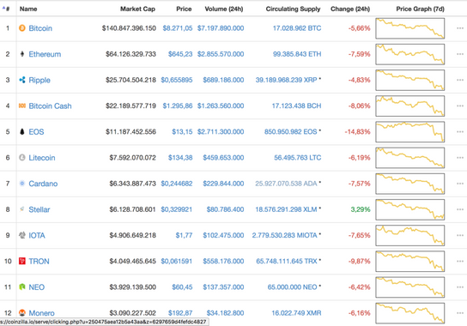Click EOS price $13,15
Image resolution: width=467 pixels, height=326 pixels.
[x=182, y=132]
